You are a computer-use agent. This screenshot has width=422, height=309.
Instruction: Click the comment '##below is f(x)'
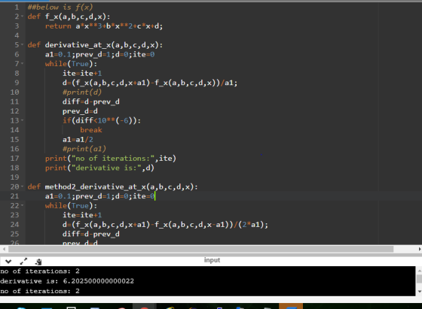tap(60, 7)
